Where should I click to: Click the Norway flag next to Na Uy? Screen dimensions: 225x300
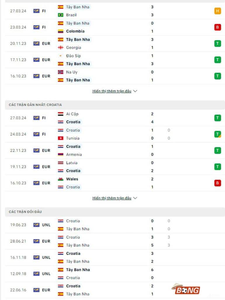point(60,72)
